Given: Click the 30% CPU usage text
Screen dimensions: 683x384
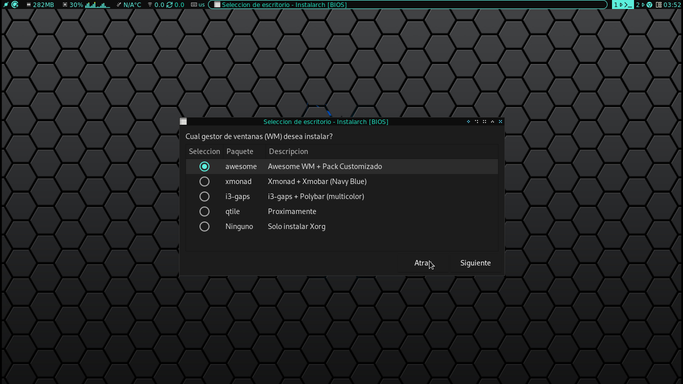Looking at the screenshot, I should pos(76,4).
